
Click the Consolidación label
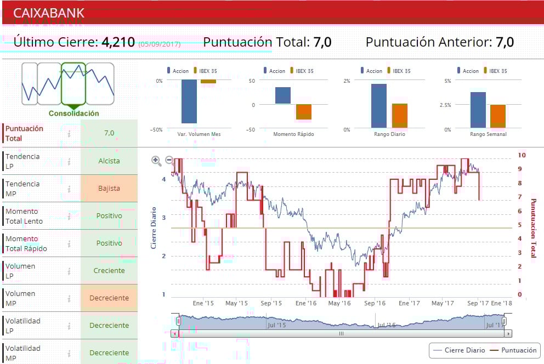74,113
